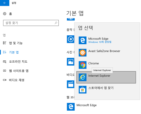Go to 홈 settings page
This screenshot has height=114, width=141.
coord(10,14)
